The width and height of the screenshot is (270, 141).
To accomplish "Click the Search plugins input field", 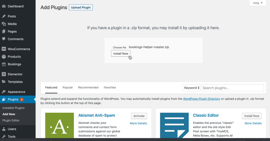I will pyautogui.click(x=233, y=88).
